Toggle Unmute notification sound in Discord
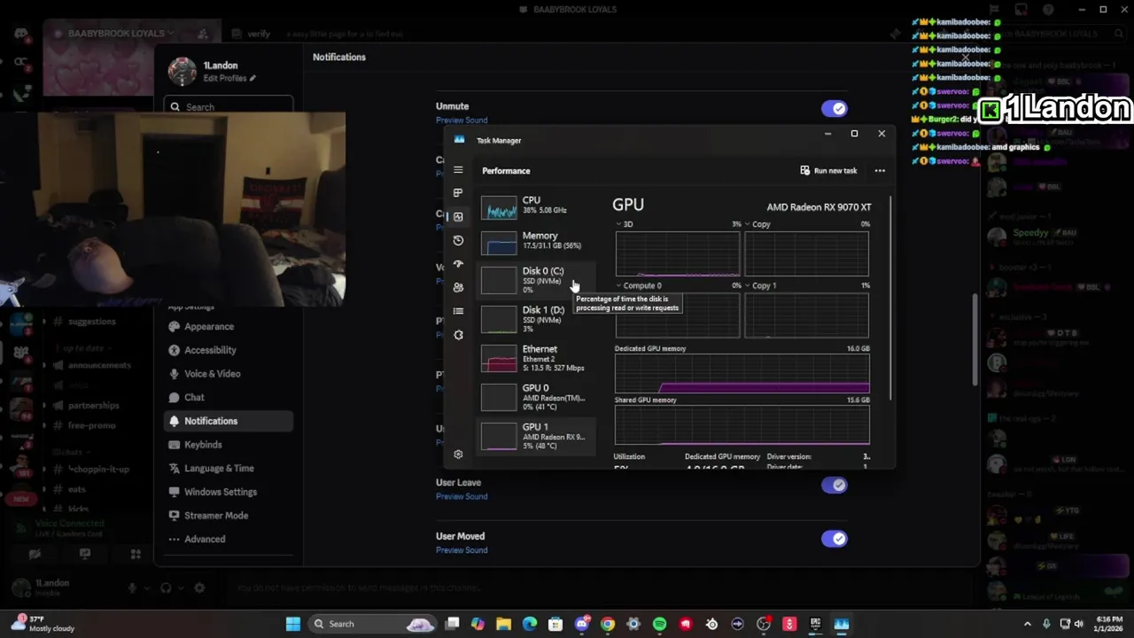The width and height of the screenshot is (1134, 638). tap(835, 108)
